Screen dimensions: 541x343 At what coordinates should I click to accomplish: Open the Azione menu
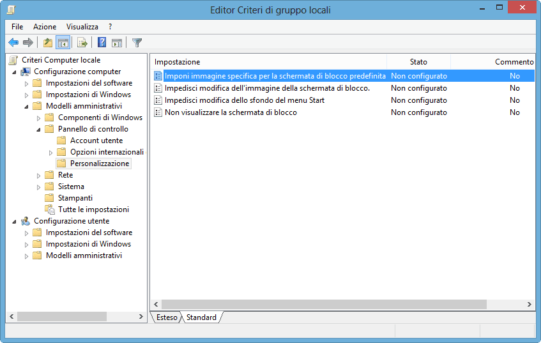[45, 27]
